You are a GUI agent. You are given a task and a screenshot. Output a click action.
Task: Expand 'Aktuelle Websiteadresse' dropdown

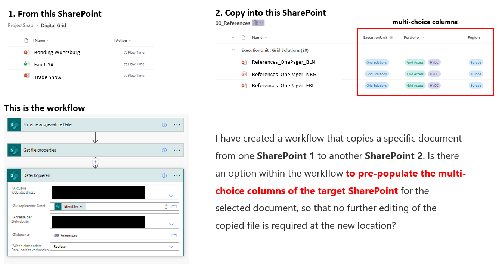(171, 196)
